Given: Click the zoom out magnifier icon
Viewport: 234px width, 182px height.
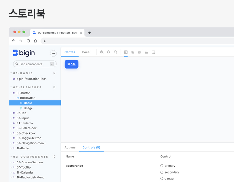Looking at the screenshot, I should click(x=109, y=52).
